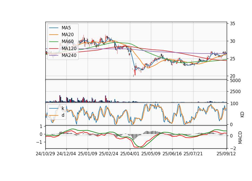Click the 25/01/09 date axis label

(88, 154)
